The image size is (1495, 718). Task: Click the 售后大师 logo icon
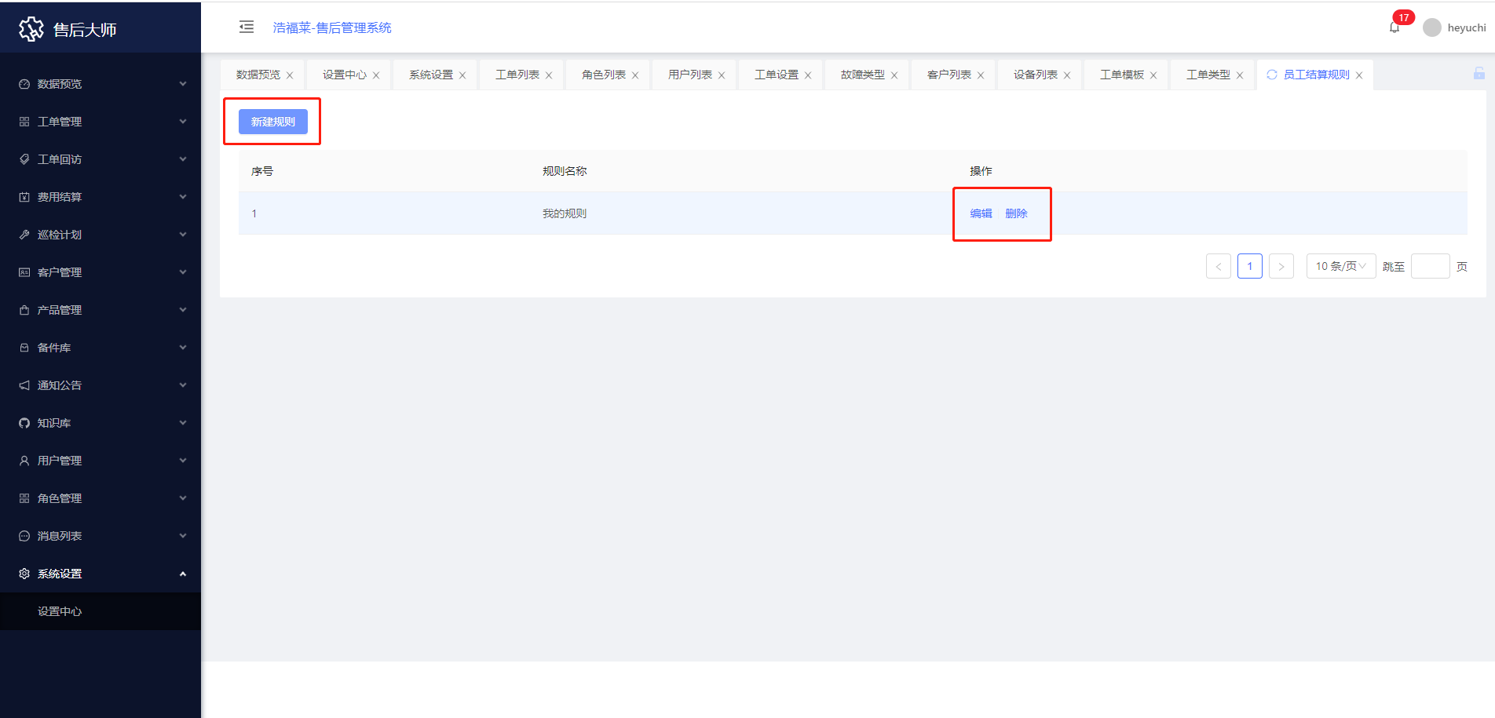(31, 29)
